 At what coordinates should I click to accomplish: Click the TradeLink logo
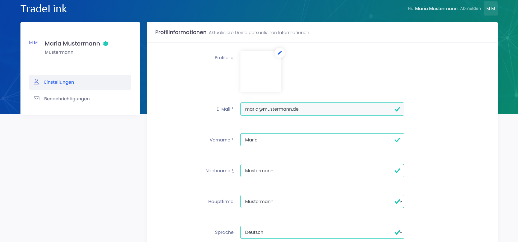(44, 9)
